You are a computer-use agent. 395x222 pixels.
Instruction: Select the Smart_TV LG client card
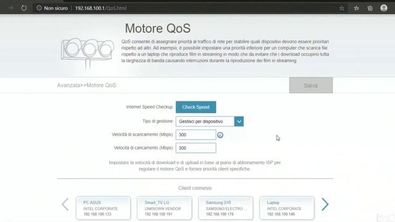[165, 208]
